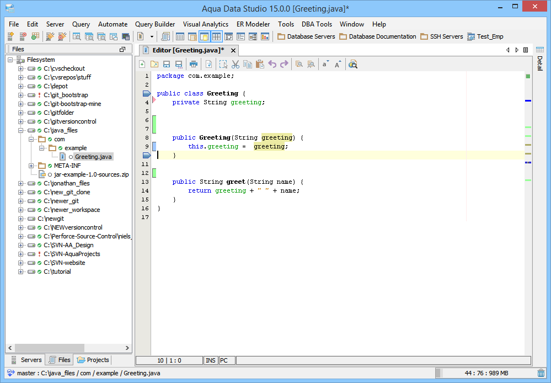Open the Query Builder menu
The height and width of the screenshot is (383, 551).
tap(155, 24)
